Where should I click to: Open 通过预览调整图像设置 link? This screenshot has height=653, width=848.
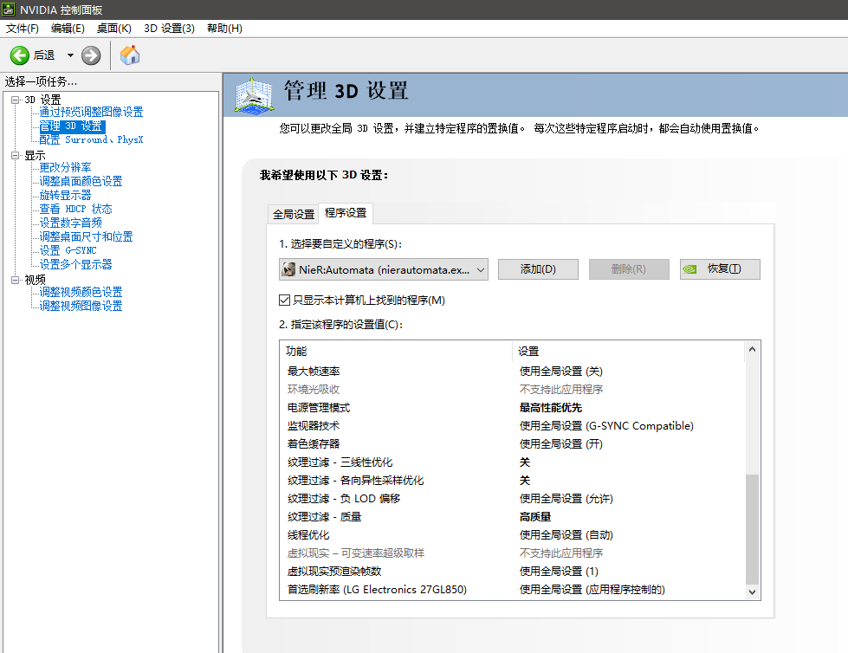tap(91, 112)
